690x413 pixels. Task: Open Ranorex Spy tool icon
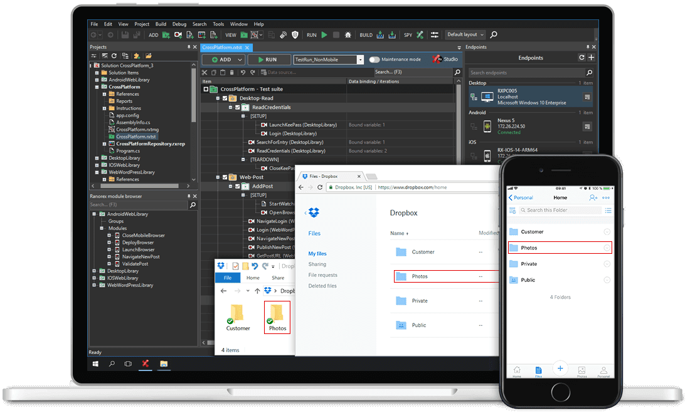420,34
